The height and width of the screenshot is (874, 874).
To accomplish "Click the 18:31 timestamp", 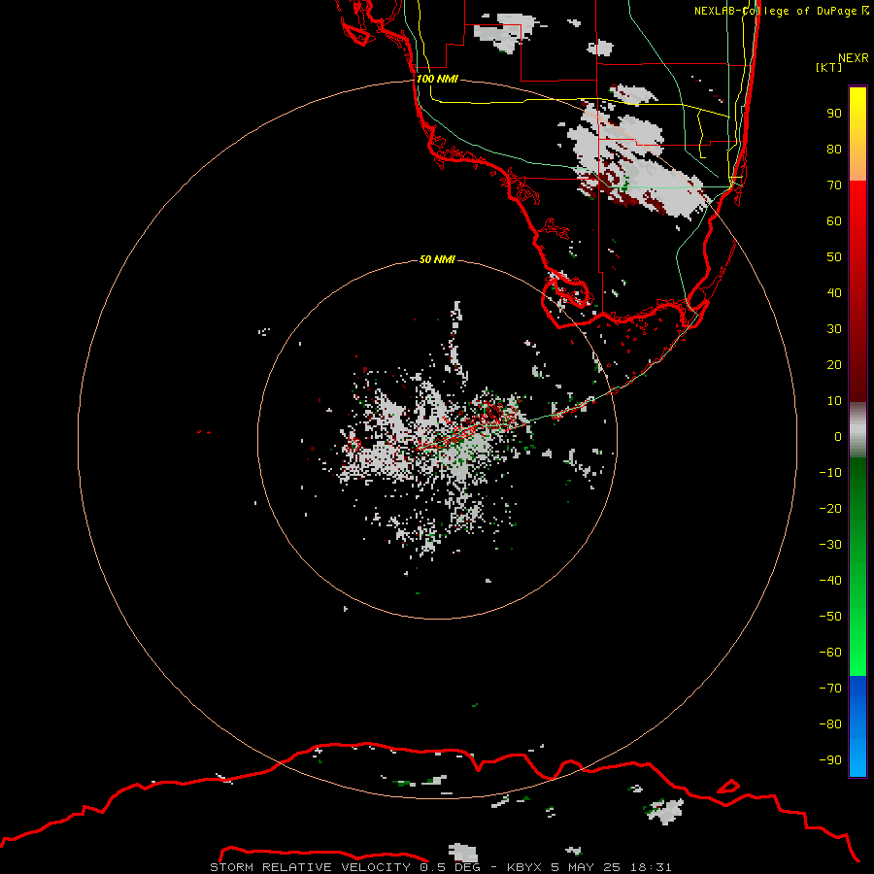I will pyautogui.click(x=651, y=867).
